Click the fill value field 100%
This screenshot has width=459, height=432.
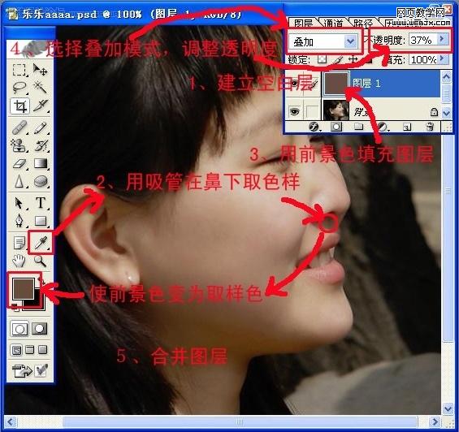(x=423, y=60)
